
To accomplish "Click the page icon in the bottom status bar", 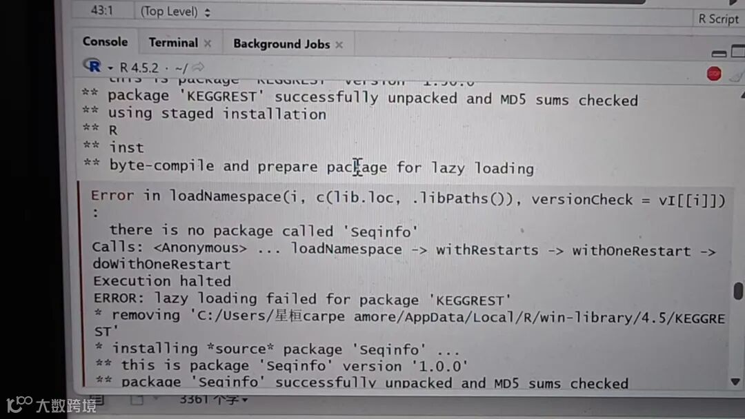I will 137,400.
